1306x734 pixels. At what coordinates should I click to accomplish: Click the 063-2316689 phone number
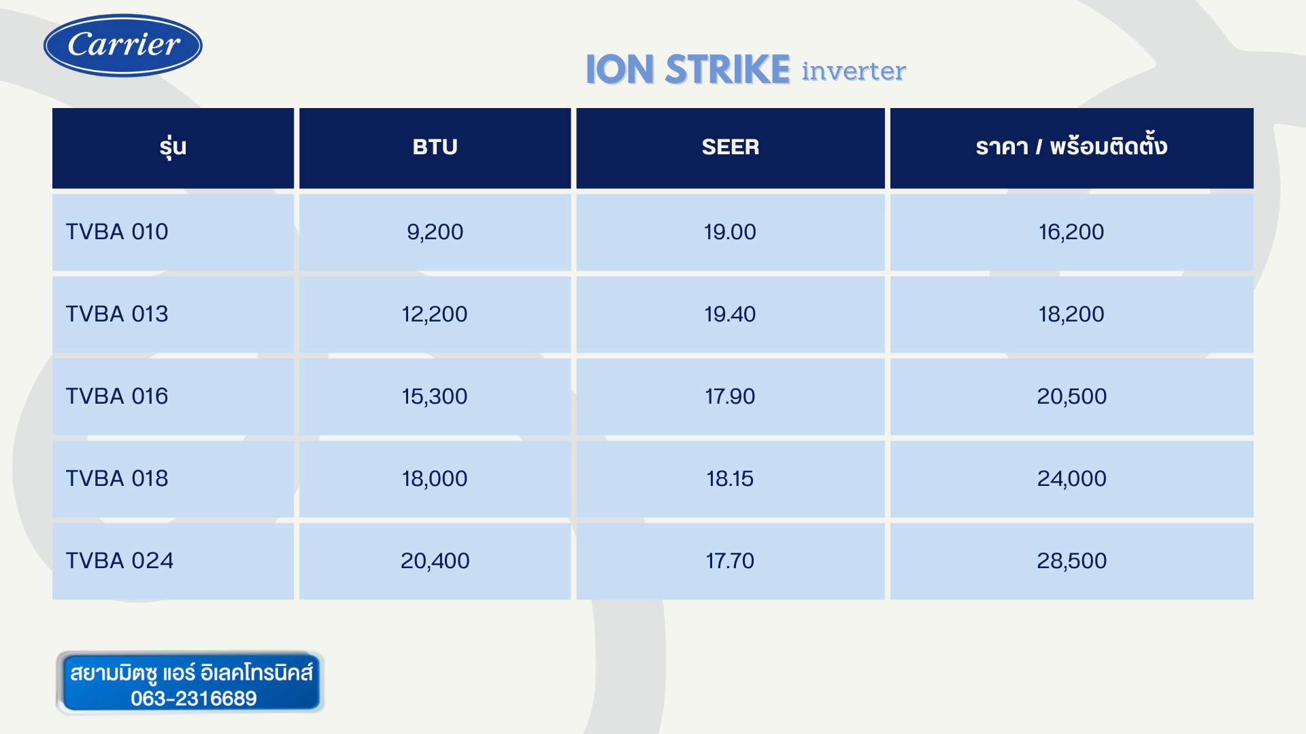click(194, 699)
